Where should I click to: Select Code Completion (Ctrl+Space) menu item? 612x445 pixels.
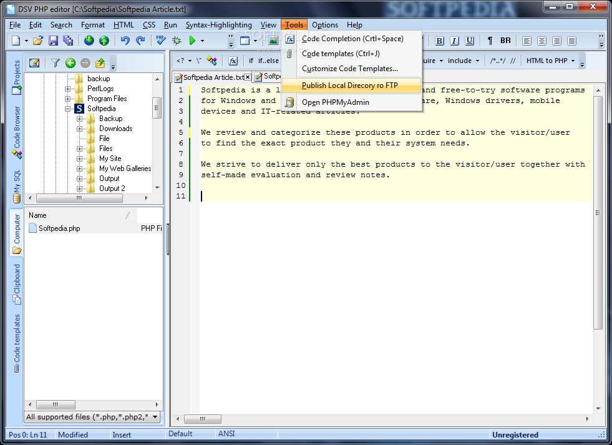(x=351, y=39)
